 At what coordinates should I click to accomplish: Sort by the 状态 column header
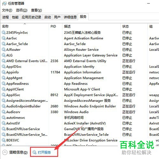pyautogui.click(x=134, y=26)
